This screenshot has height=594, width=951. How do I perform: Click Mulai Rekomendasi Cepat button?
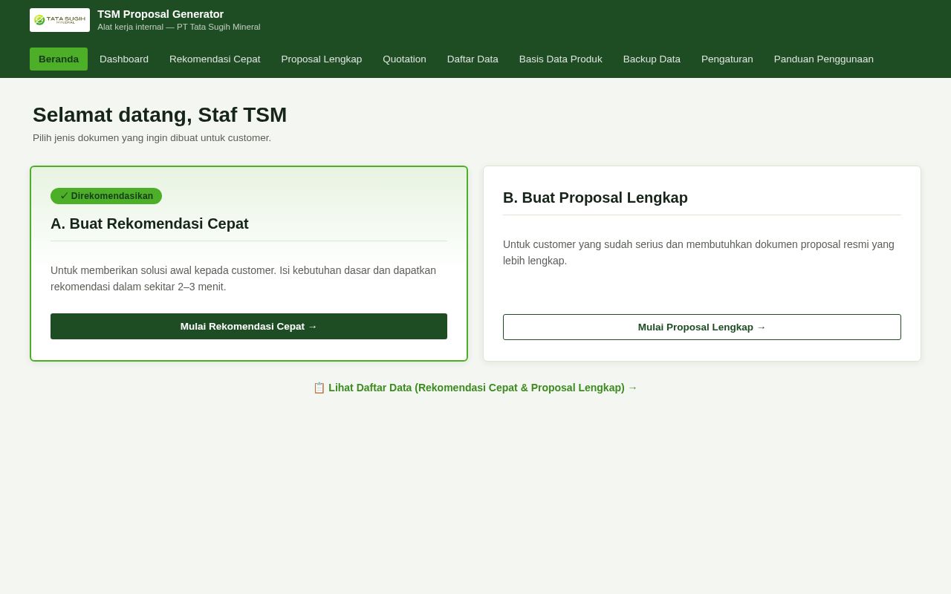tap(249, 327)
